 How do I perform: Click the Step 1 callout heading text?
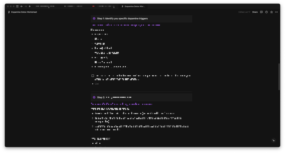tap(122, 19)
